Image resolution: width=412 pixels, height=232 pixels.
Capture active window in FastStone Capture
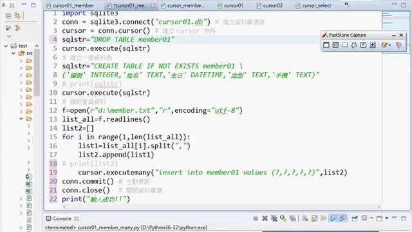pyautogui.click(x=326, y=45)
